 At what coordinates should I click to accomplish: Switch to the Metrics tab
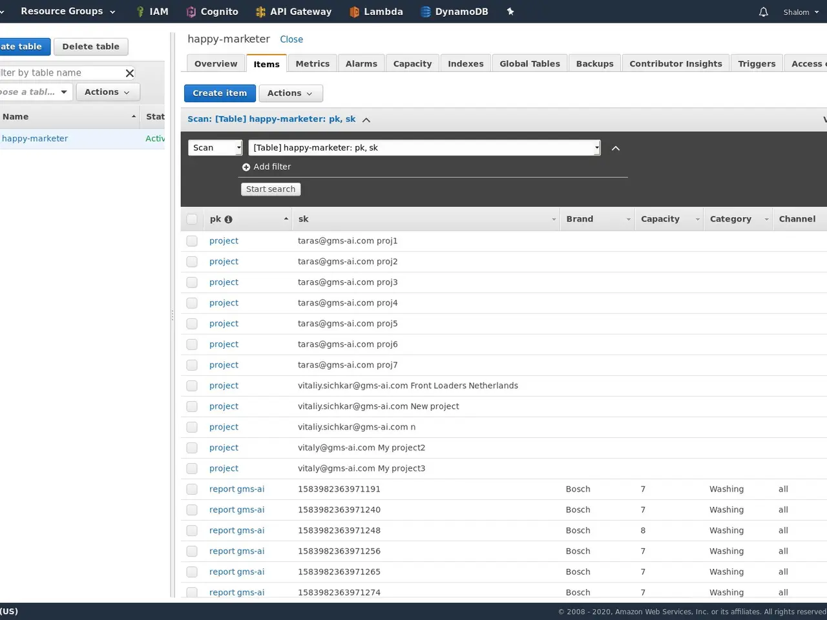(312, 63)
